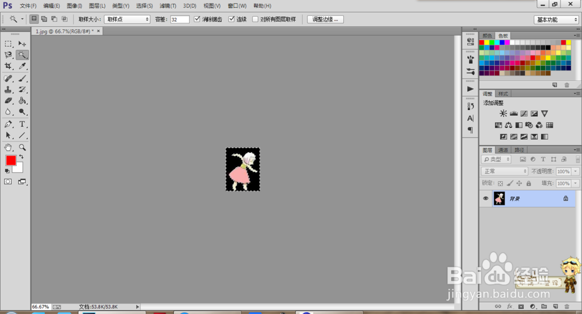Select the Clone Stamp tool
The width and height of the screenshot is (582, 314).
[8, 90]
